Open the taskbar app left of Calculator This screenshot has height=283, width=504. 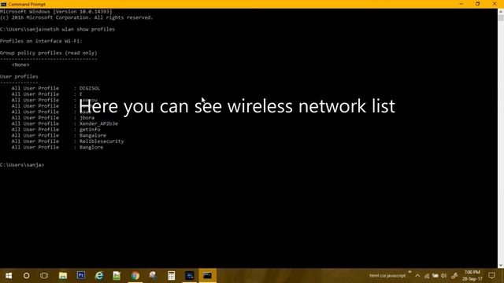point(153,276)
